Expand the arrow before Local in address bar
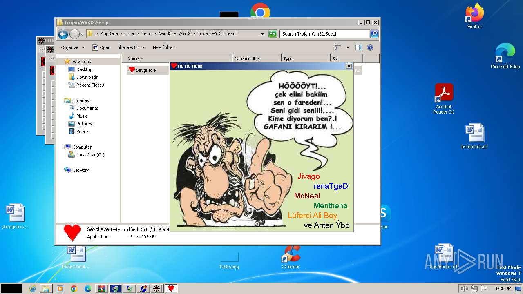The width and height of the screenshot is (523, 294). [121, 34]
